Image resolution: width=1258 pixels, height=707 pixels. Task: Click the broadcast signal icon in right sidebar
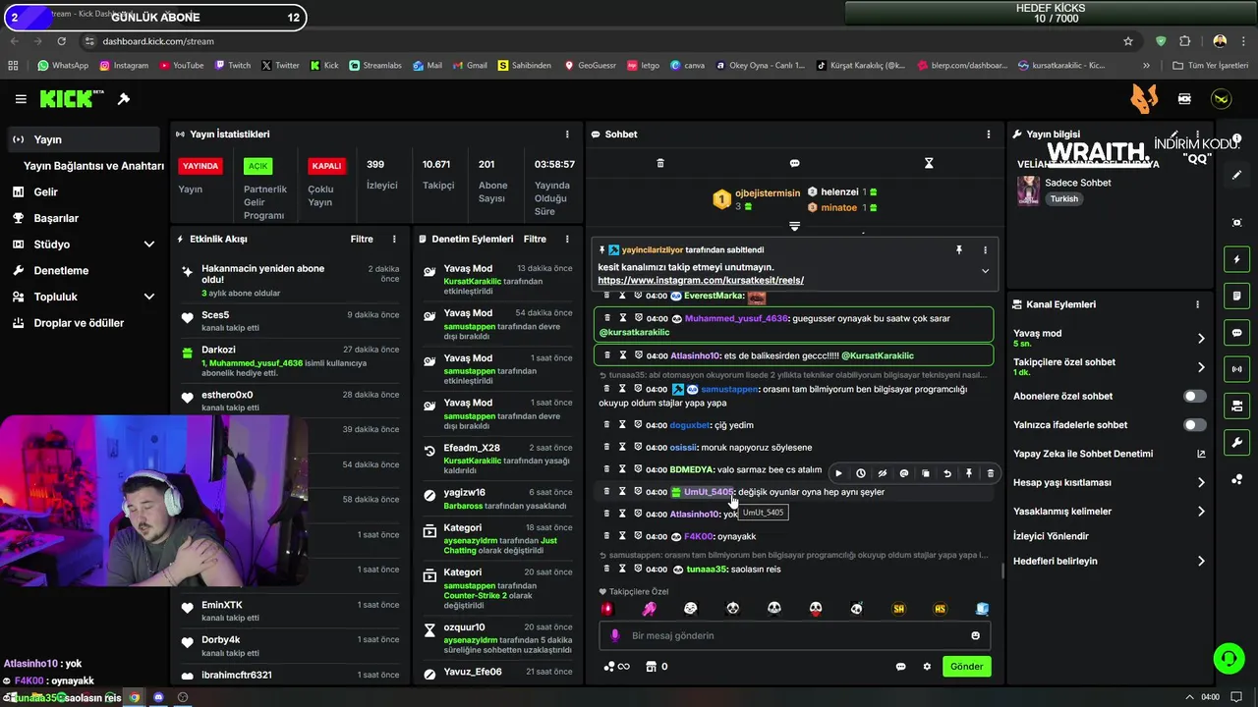1237,369
